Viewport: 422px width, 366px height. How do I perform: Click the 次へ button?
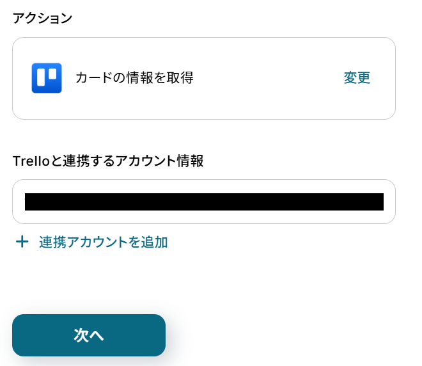coord(89,335)
